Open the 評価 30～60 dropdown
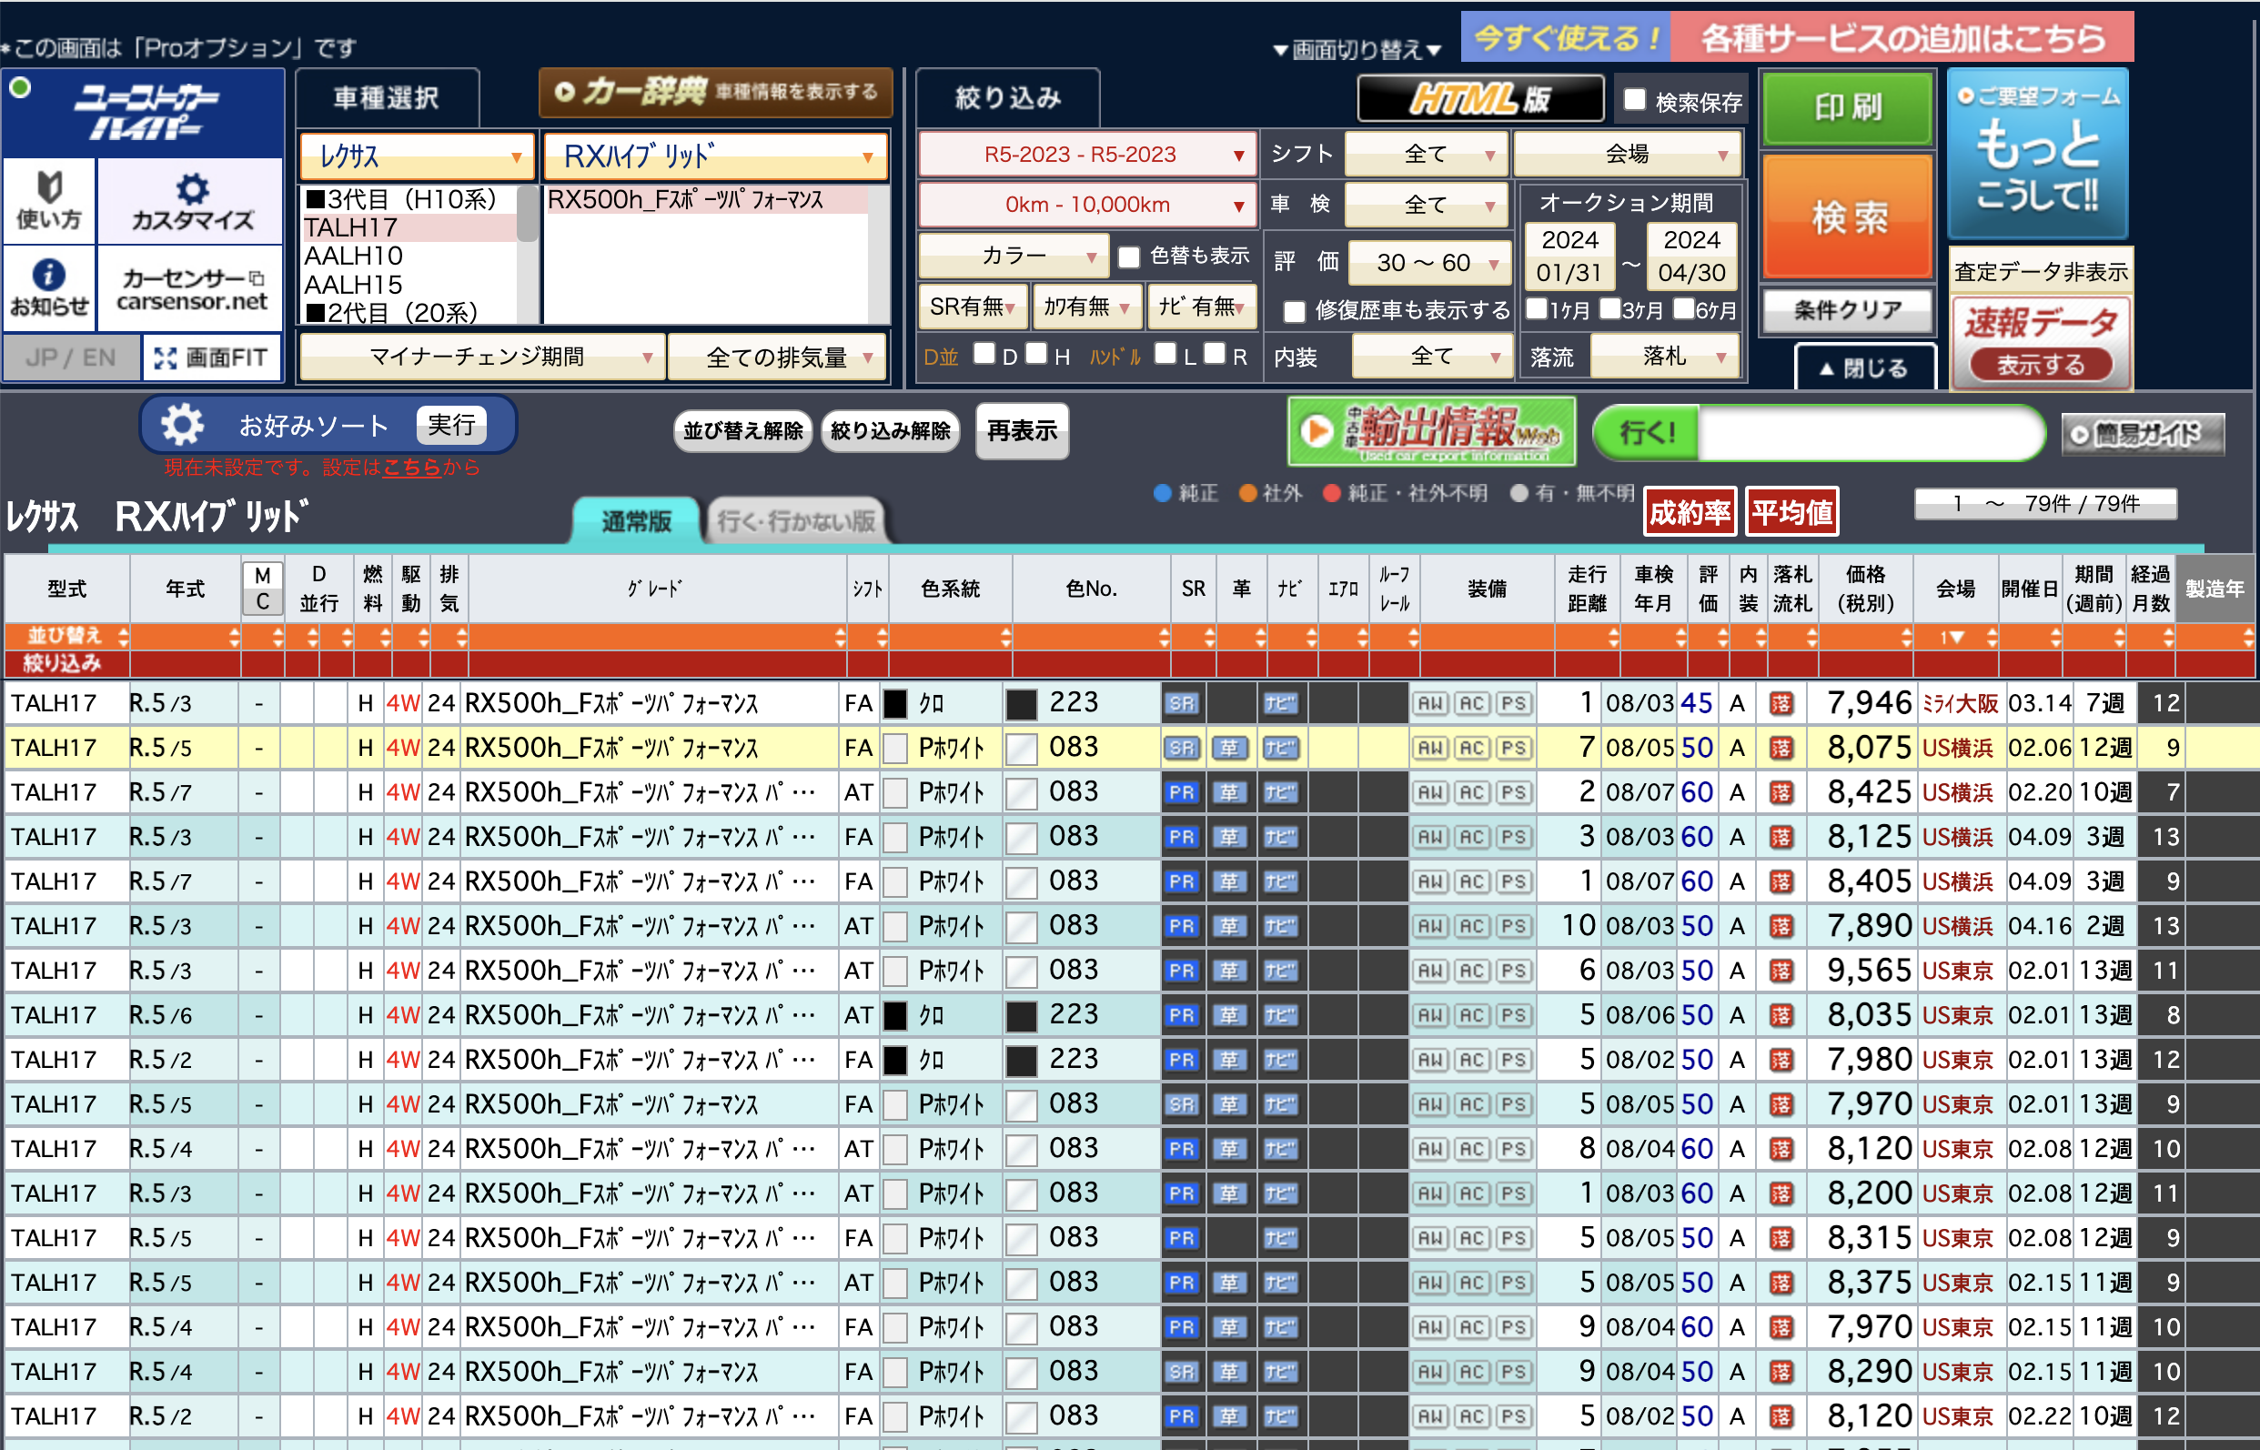The image size is (2260, 1450). coord(1429,263)
